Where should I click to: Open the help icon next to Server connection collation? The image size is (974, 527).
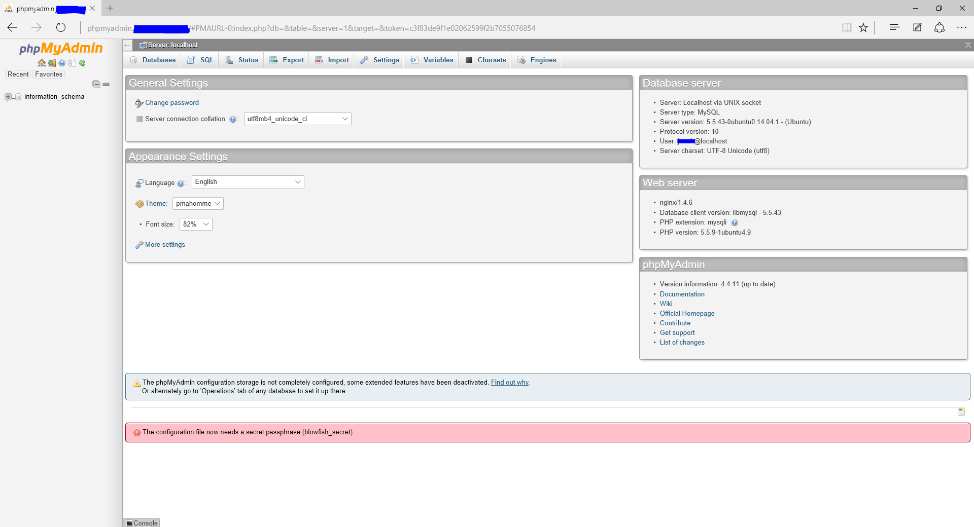coord(233,120)
